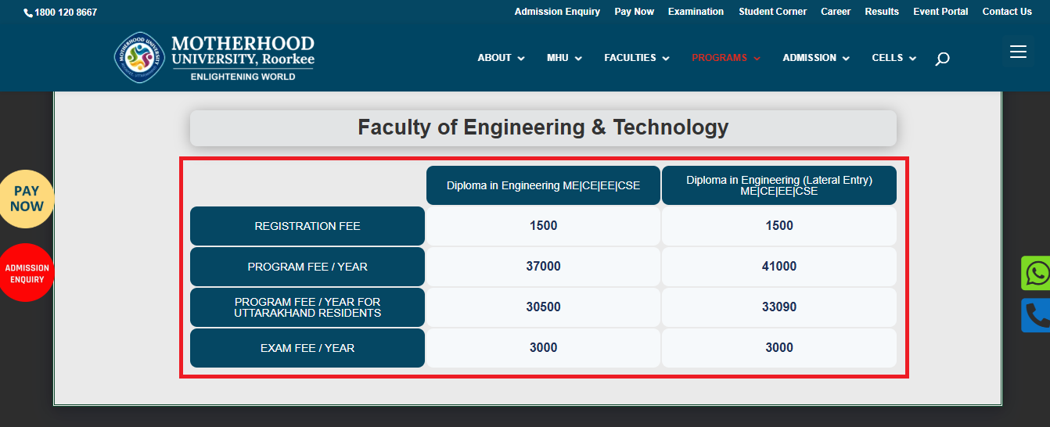Click the phone icon beside 1800 120 8667
Screen dimensions: 1050x427
pyautogui.click(x=28, y=13)
